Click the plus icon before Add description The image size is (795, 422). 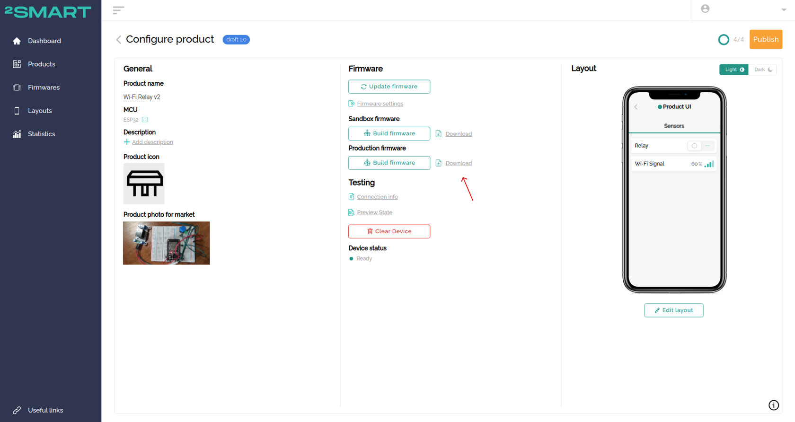tap(126, 142)
